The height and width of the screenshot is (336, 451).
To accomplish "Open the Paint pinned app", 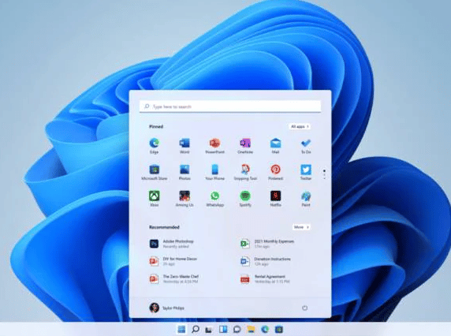I will point(306,199).
